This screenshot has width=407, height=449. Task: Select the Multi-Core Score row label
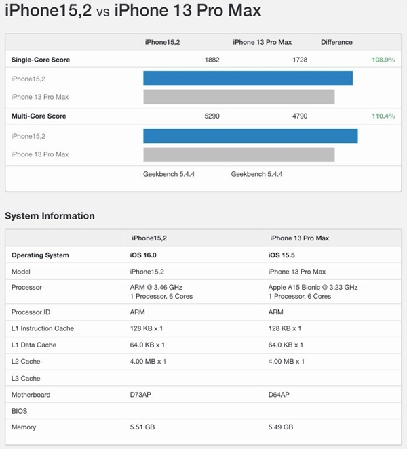(x=39, y=116)
